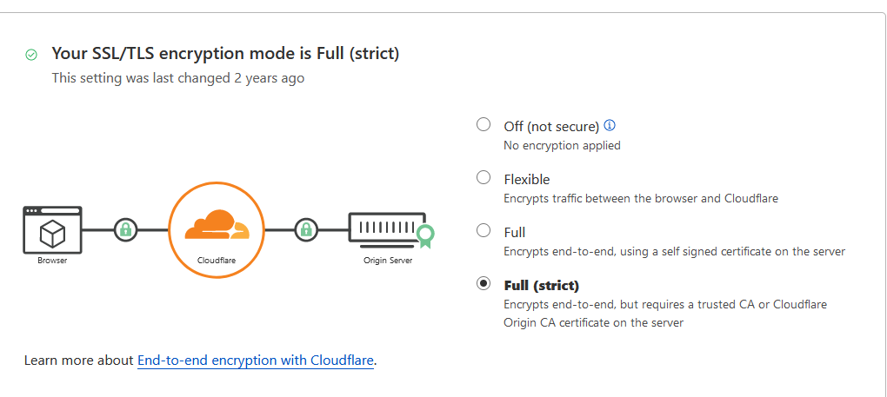This screenshot has width=887, height=397.
Task: Click the Browser window icon in diagram
Action: pos(52,229)
